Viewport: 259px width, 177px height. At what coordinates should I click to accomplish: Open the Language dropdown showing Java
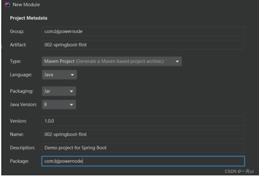(59, 75)
